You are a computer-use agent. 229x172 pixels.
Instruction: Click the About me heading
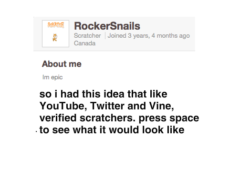(62, 64)
